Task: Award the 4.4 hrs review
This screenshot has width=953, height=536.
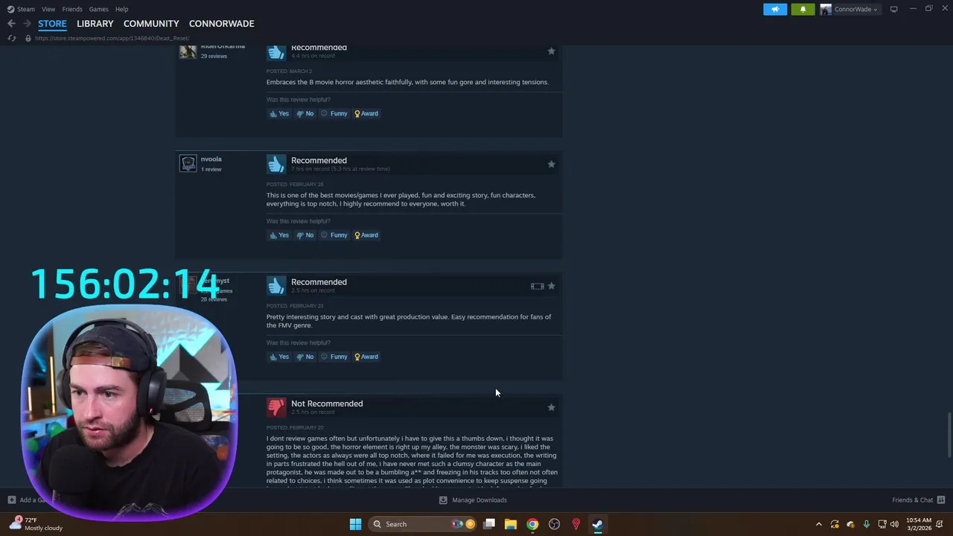Action: coord(366,114)
